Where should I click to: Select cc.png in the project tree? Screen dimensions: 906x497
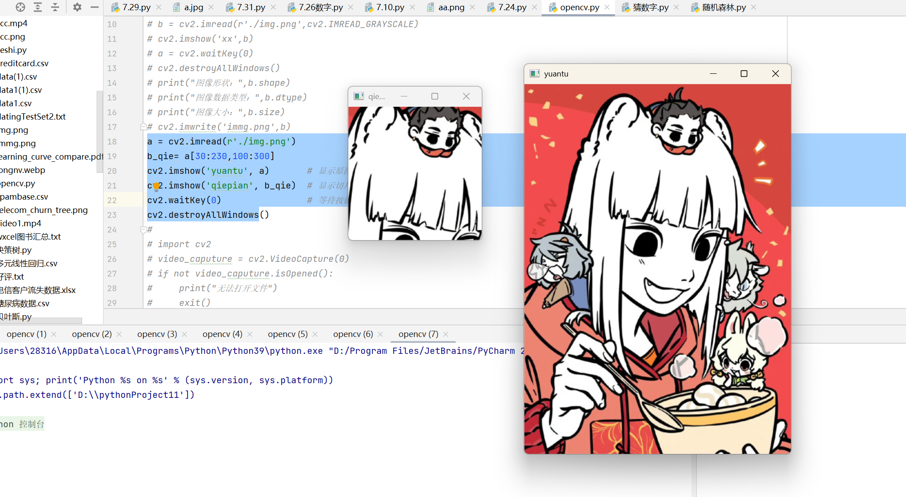[x=12, y=36]
